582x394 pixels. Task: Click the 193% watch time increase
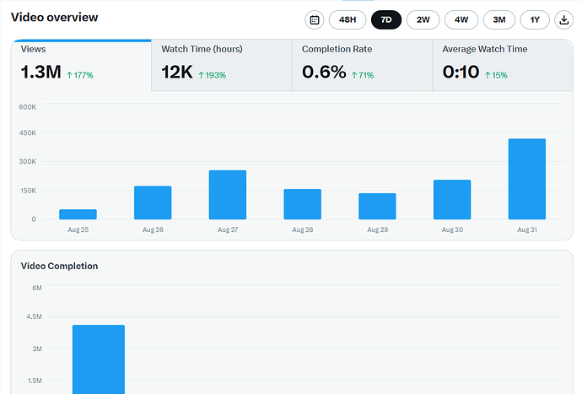212,75
